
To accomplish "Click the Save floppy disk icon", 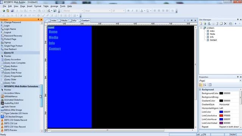I will coord(12,11).
